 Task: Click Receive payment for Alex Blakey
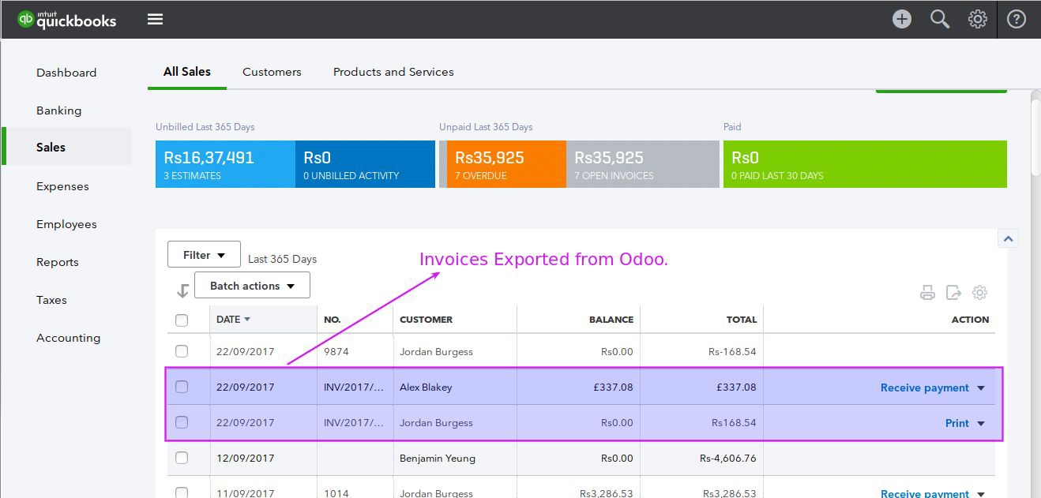(x=924, y=388)
